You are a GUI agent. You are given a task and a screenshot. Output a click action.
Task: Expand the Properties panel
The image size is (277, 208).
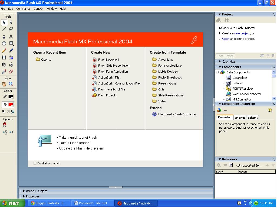[x=24, y=196]
